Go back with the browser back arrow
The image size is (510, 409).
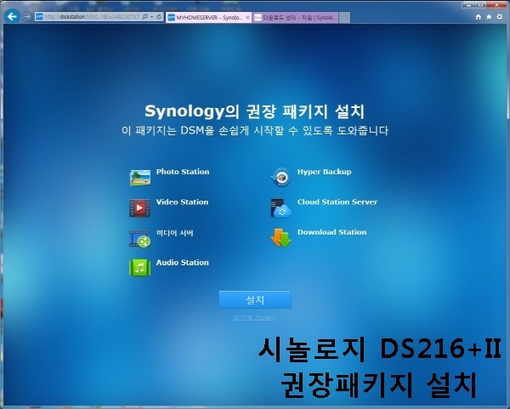coord(12,16)
